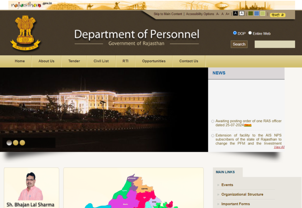Expand the Events main link
Viewport: 302px width, 208px height.
point(227,185)
